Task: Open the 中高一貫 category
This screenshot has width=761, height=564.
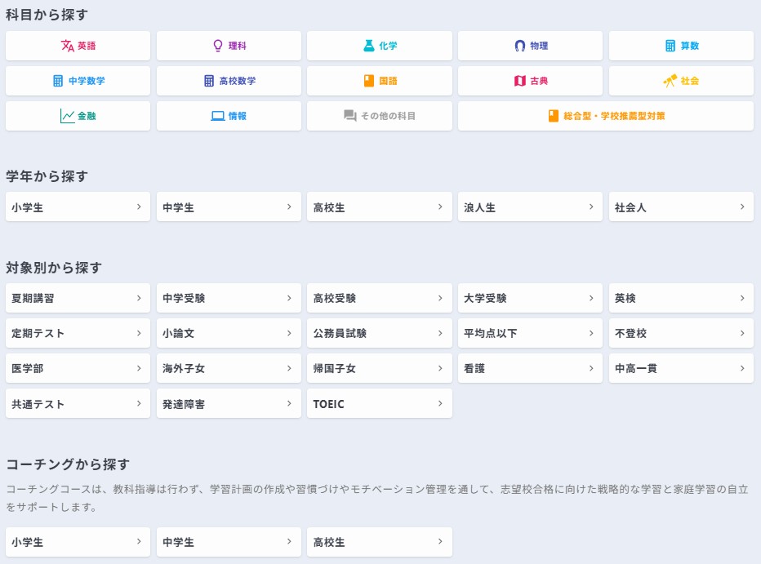Action: point(681,368)
